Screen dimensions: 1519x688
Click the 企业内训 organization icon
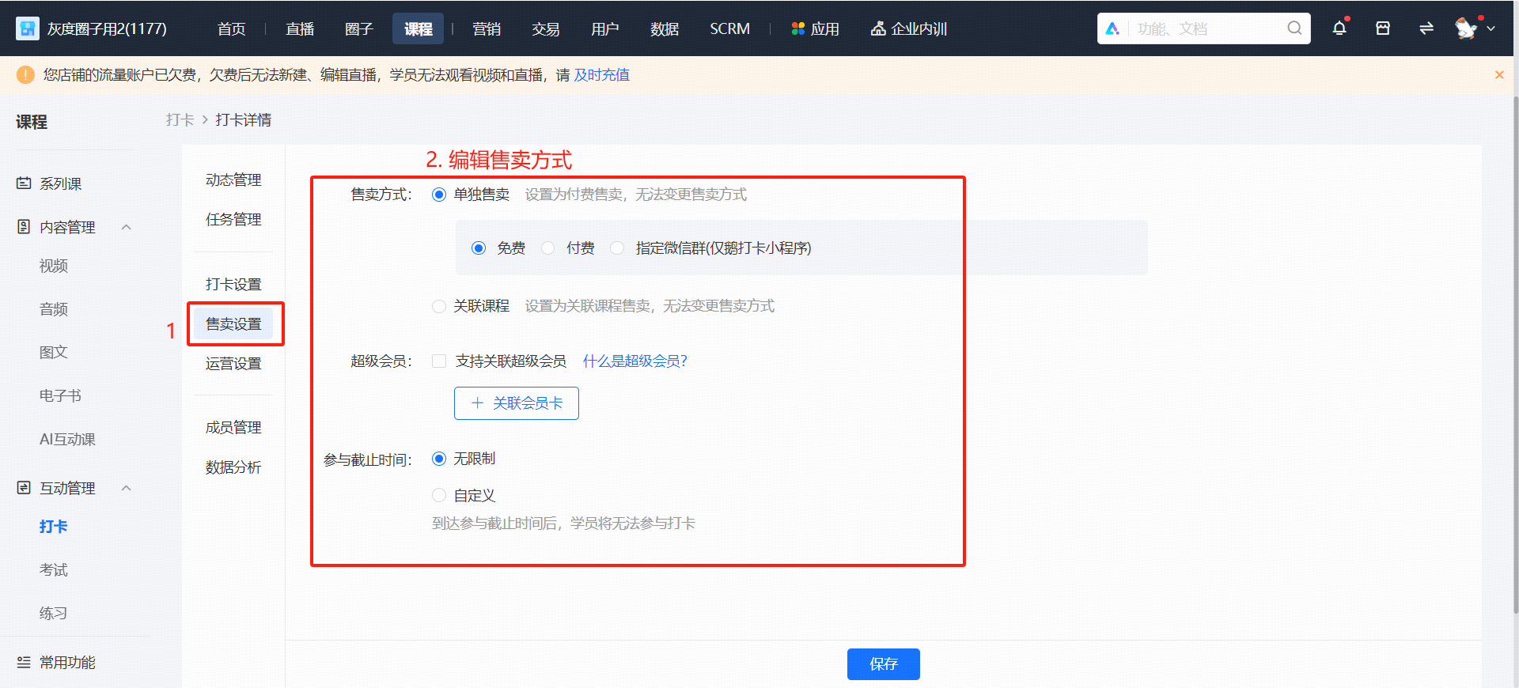(878, 28)
